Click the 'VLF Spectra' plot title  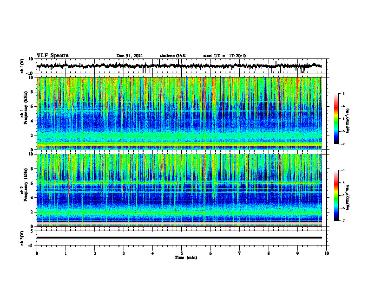tap(53, 56)
